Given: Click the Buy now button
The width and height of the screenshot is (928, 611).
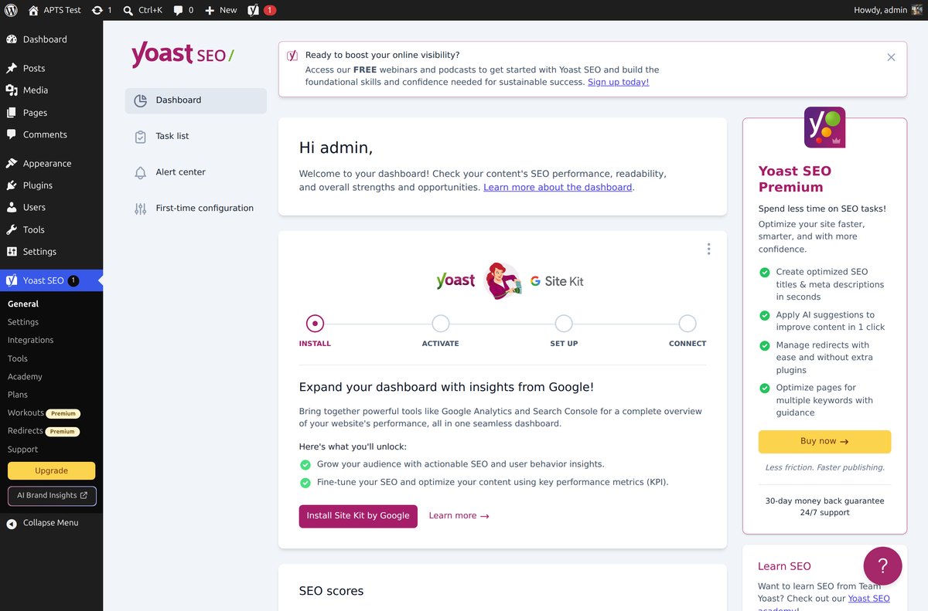Looking at the screenshot, I should [824, 441].
